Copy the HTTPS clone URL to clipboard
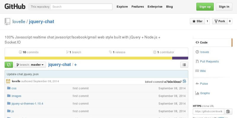 tap(228, 112)
